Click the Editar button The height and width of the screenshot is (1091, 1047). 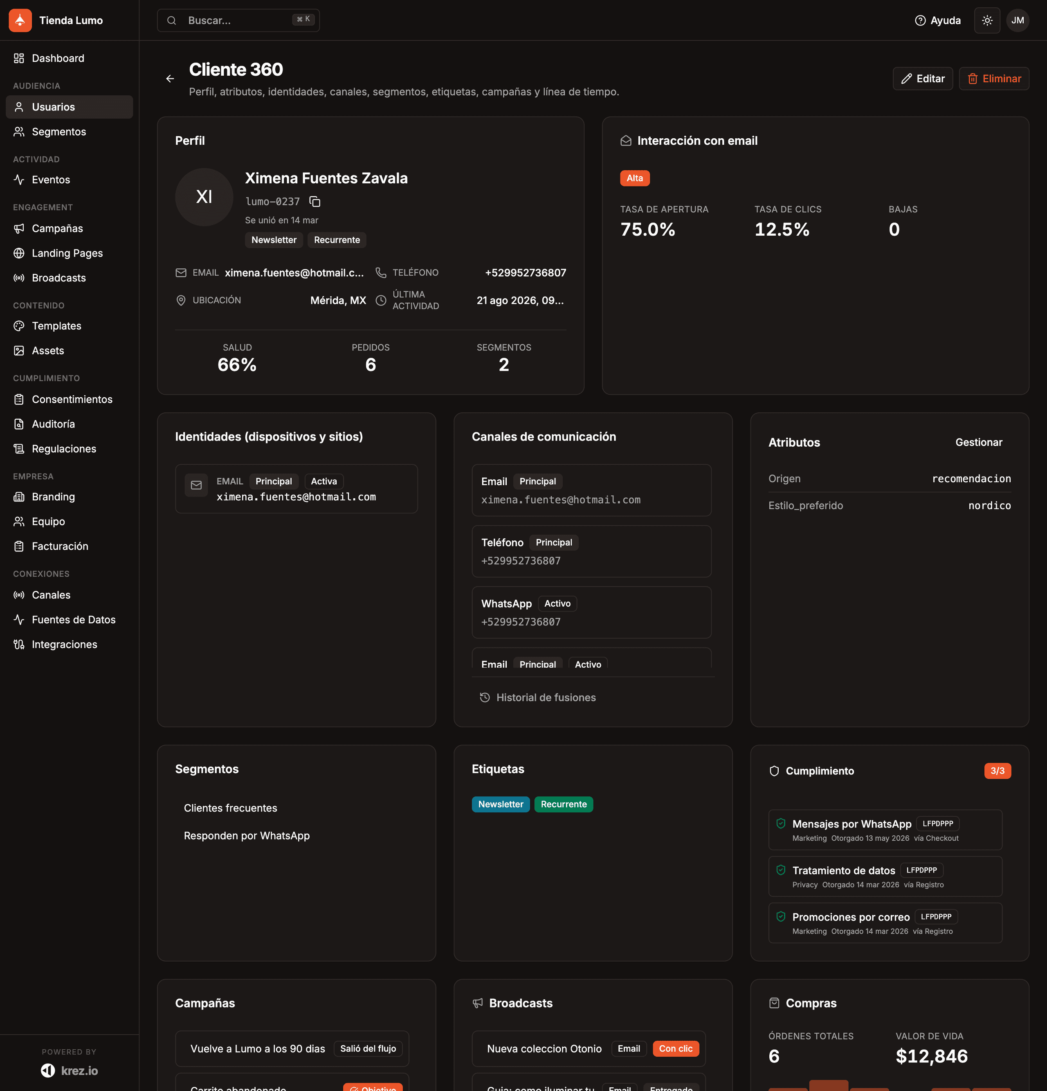[x=922, y=79]
